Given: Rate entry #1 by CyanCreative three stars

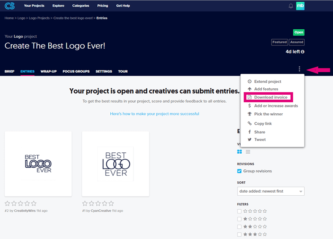Looking at the screenshot, I should [x=98, y=203].
